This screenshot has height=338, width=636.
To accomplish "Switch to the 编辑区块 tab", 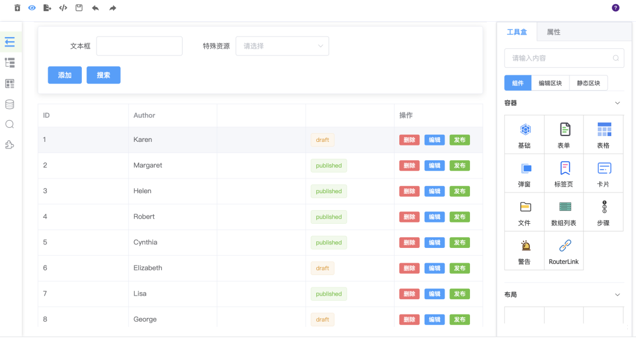I will [x=550, y=83].
